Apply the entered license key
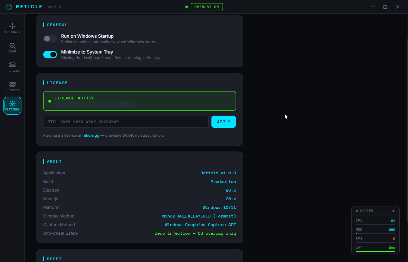This screenshot has height=262, width=408. coord(224,122)
